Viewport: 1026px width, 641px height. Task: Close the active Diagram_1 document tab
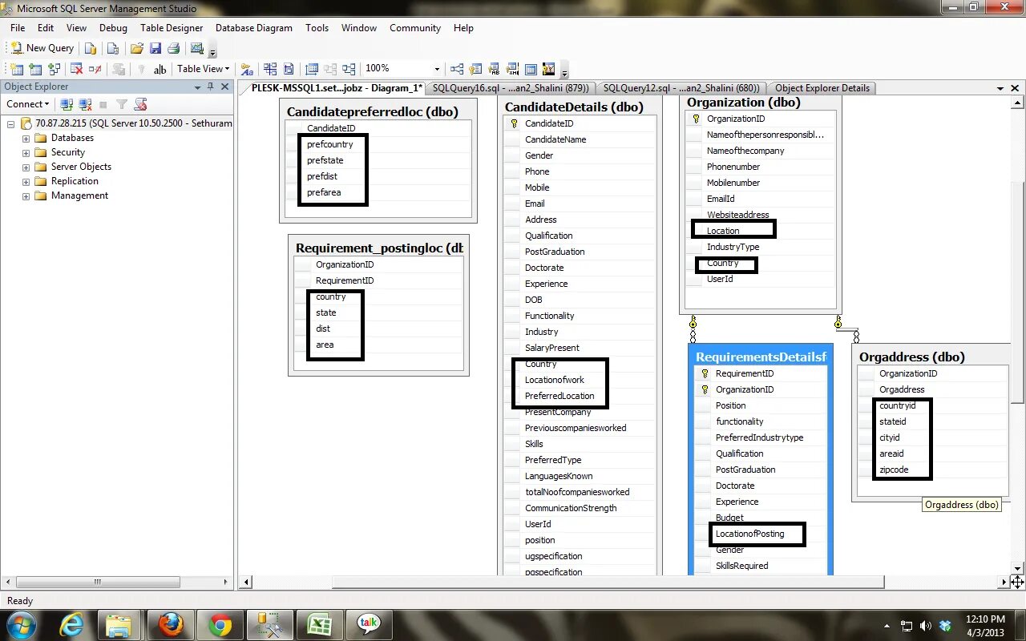tap(1016, 89)
